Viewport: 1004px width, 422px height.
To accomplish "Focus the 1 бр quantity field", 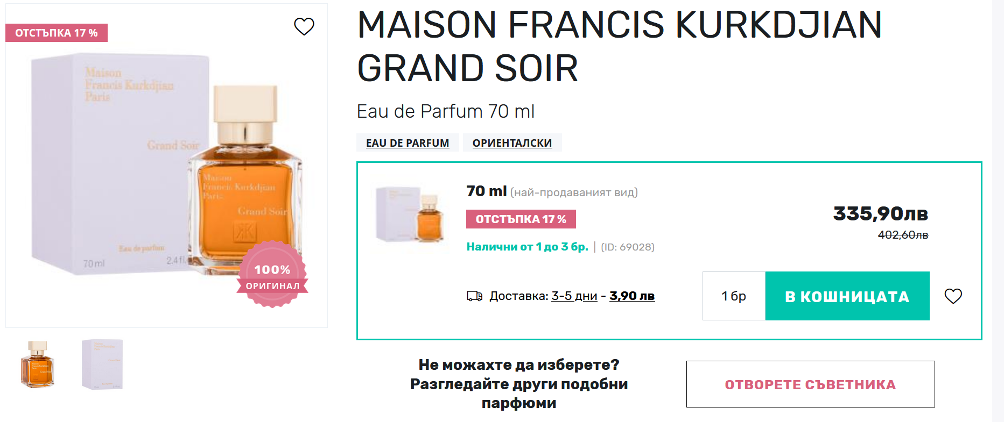I will 733,296.
